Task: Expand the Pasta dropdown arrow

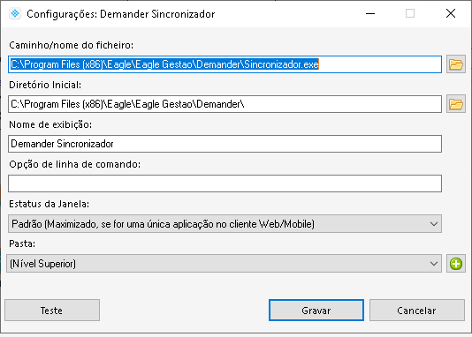Action: pos(434,264)
